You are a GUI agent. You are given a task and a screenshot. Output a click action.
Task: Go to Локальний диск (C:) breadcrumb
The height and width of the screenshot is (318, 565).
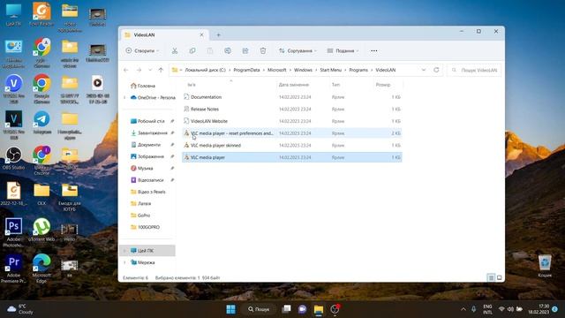click(x=206, y=70)
